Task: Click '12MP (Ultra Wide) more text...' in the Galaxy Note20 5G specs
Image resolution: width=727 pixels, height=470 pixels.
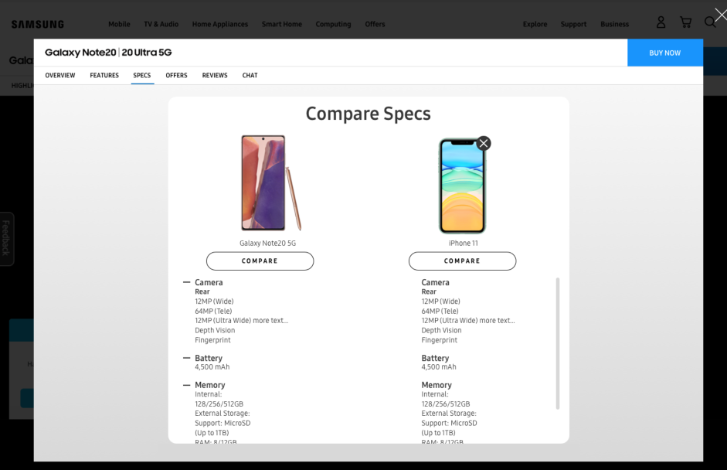Action: [x=242, y=321]
